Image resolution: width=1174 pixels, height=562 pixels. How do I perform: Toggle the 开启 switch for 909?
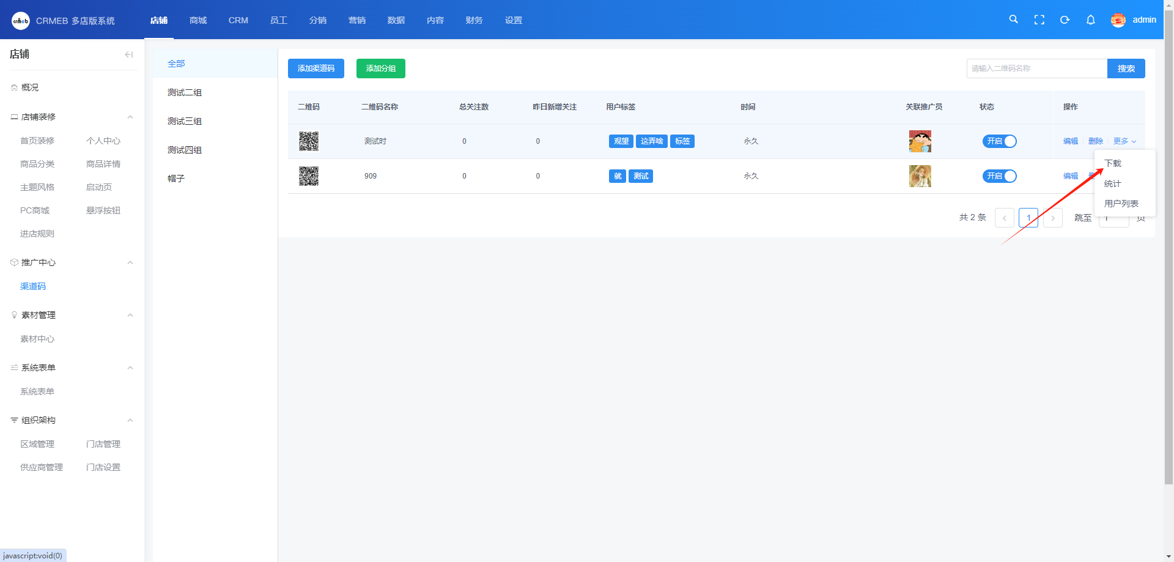tap(999, 176)
